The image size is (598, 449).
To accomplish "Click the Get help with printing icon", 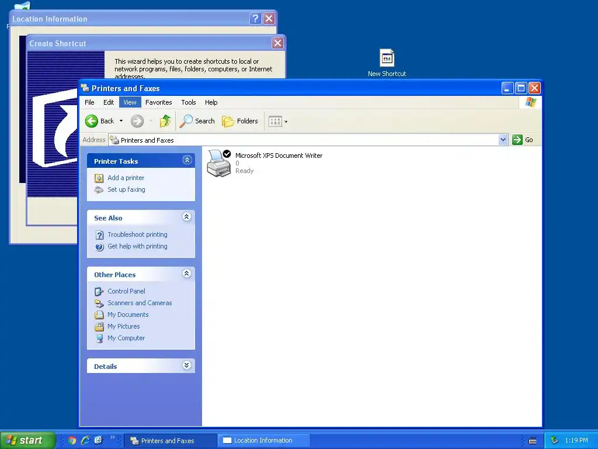I will pyautogui.click(x=99, y=247).
